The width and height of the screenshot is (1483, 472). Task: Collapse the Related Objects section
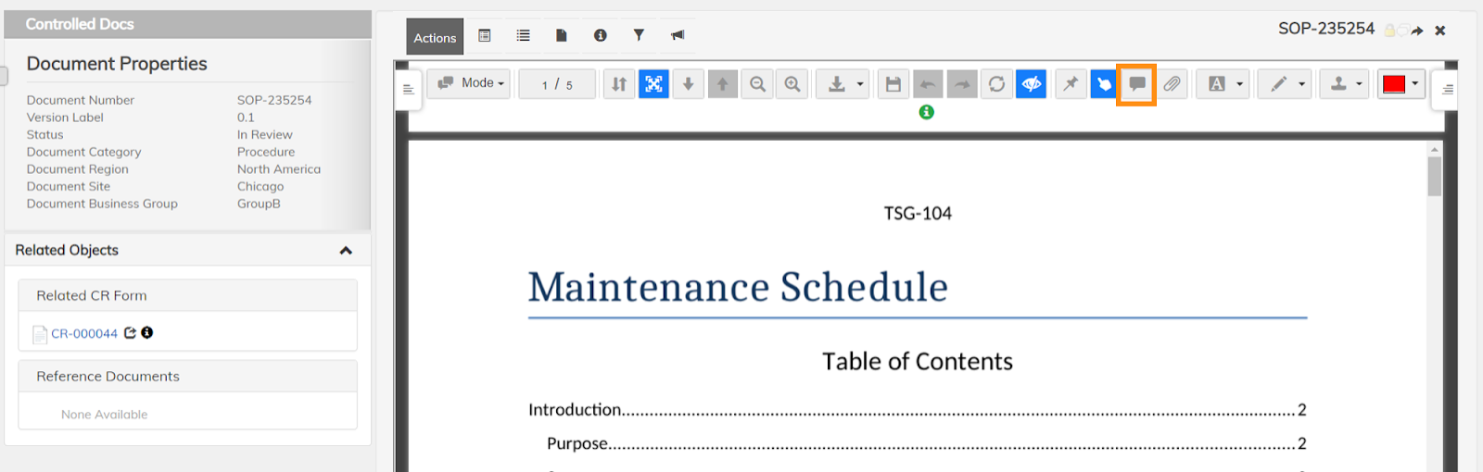[x=346, y=251]
